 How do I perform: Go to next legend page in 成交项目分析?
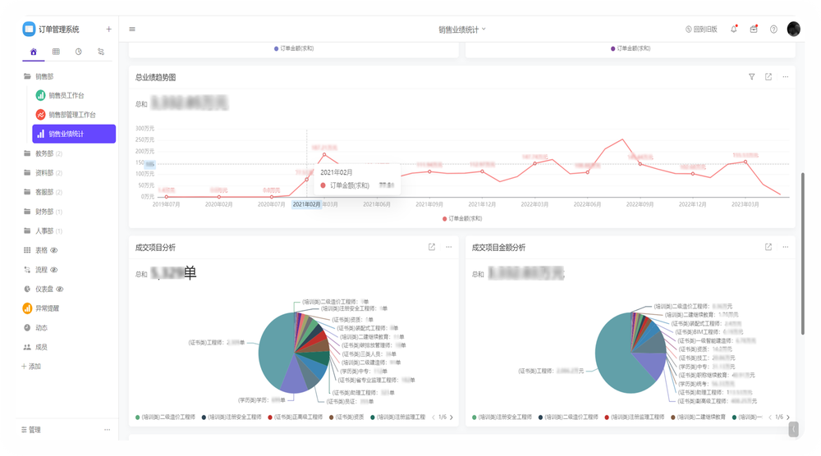pos(451,417)
